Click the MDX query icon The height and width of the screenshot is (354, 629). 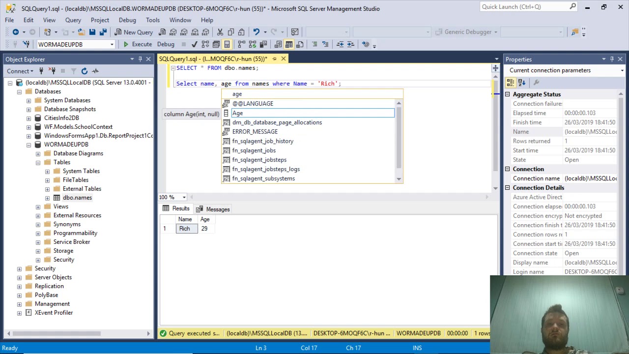173,32
